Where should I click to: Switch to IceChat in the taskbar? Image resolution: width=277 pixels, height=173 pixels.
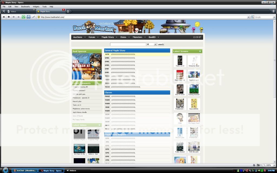[24, 171]
